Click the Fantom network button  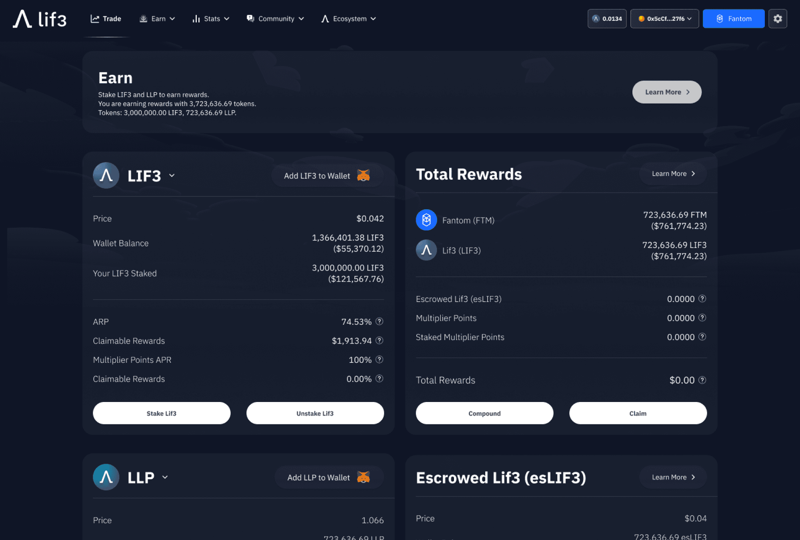click(x=734, y=19)
